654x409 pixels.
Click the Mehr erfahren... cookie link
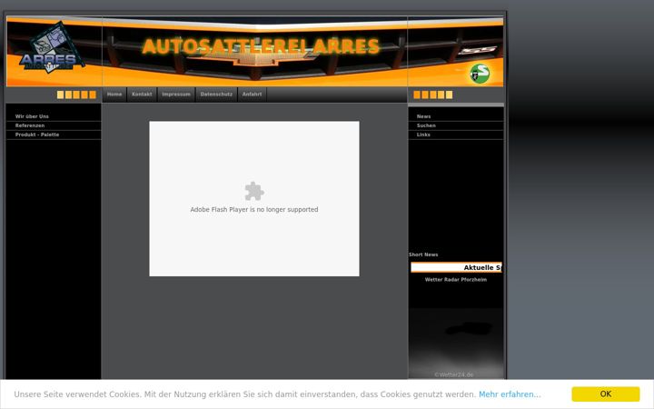click(x=510, y=394)
